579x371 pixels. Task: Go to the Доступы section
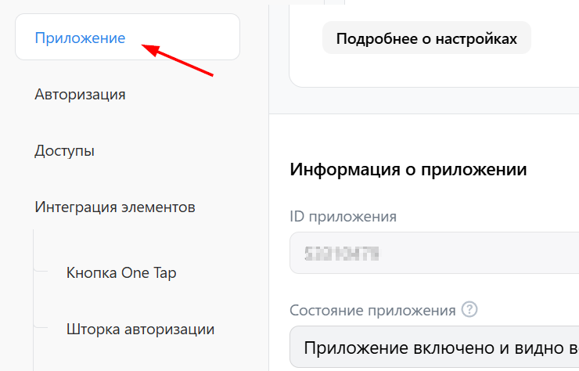pos(64,150)
